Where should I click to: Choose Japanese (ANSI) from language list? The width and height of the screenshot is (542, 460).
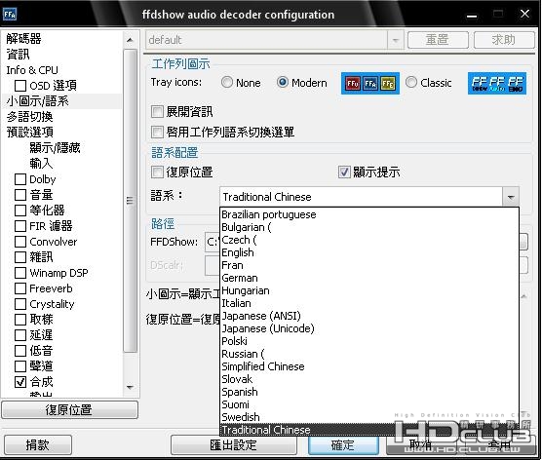(x=369, y=316)
